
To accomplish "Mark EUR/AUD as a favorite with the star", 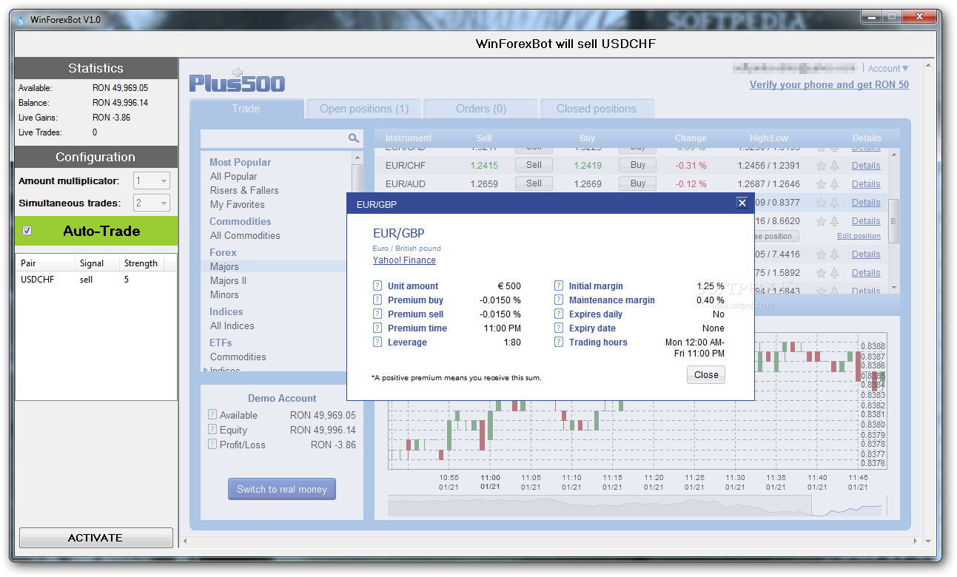I will [821, 184].
